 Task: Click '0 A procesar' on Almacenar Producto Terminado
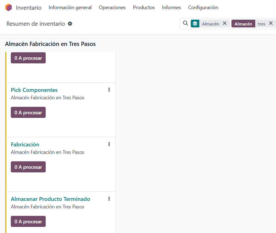click(x=28, y=221)
